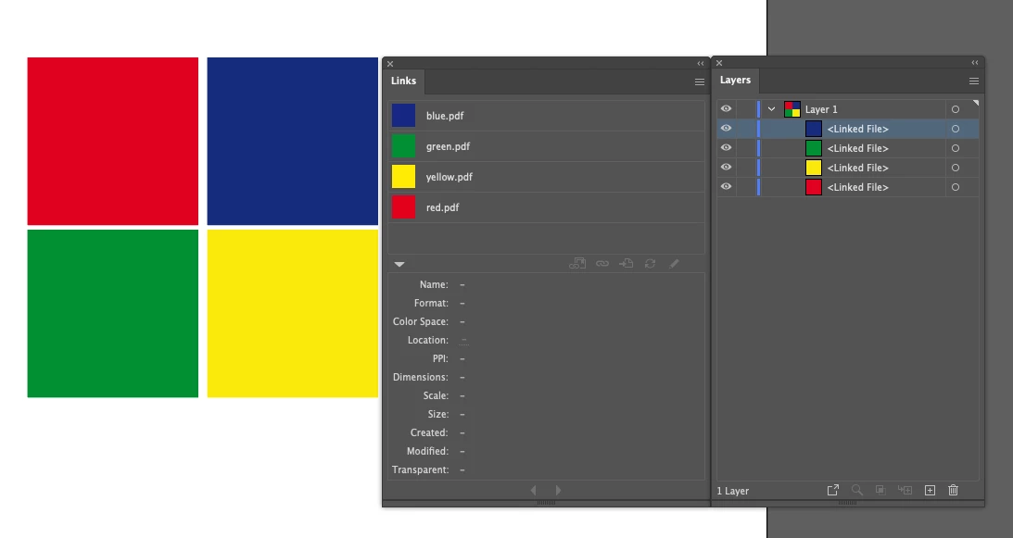Hide the blue Linked File sublayer

pyautogui.click(x=727, y=129)
